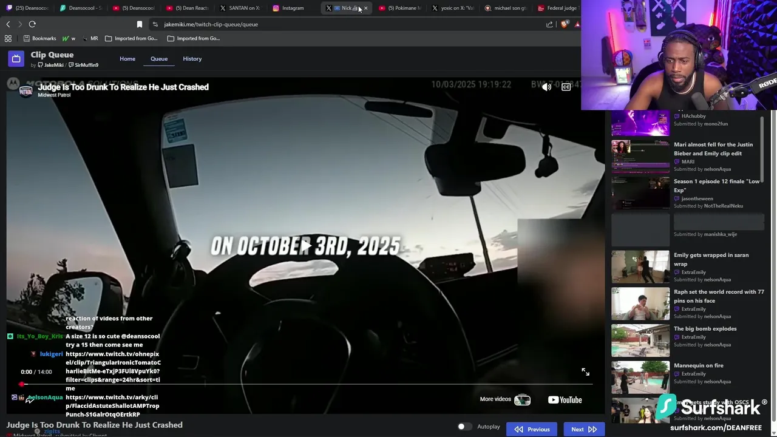Toggle the Autoplay switch

coord(464,427)
